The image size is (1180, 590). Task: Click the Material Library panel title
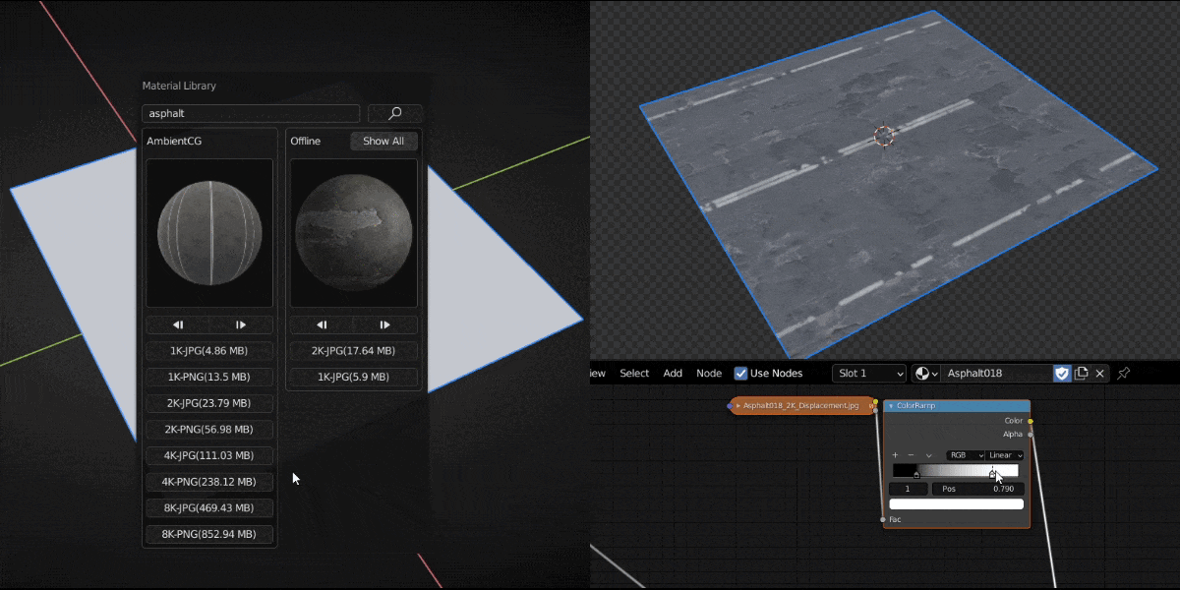pyautogui.click(x=179, y=87)
